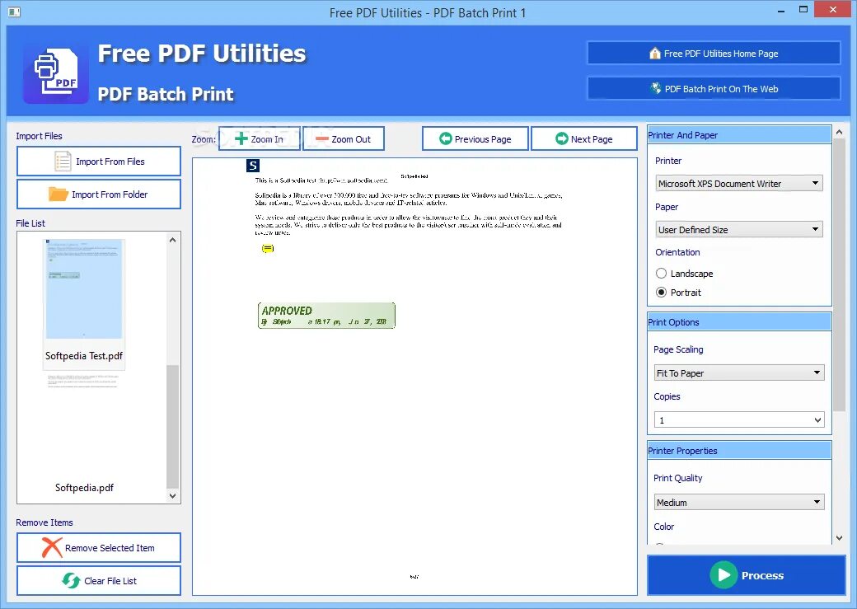The height and width of the screenshot is (609, 857).
Task: Select Portrait orientation
Action: click(x=662, y=293)
